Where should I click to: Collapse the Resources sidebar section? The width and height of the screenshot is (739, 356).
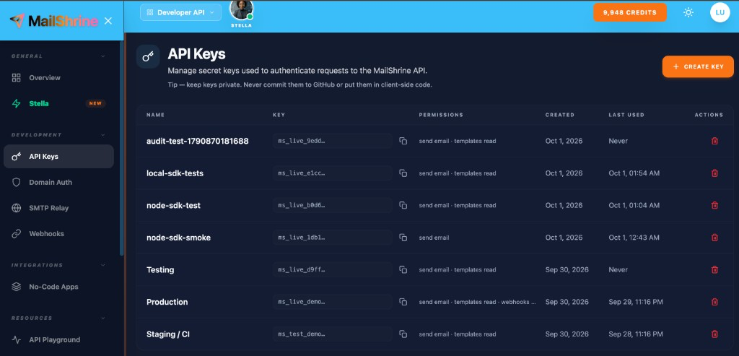coord(103,318)
